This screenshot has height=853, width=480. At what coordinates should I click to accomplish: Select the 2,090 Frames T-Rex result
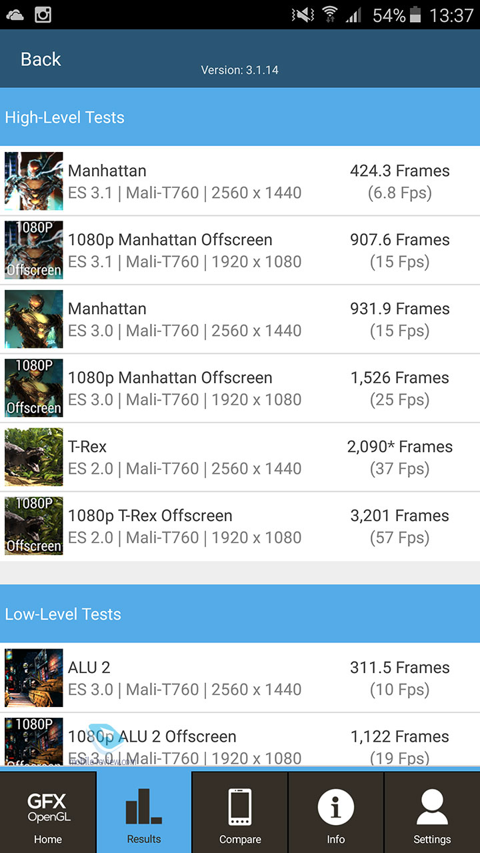399,447
